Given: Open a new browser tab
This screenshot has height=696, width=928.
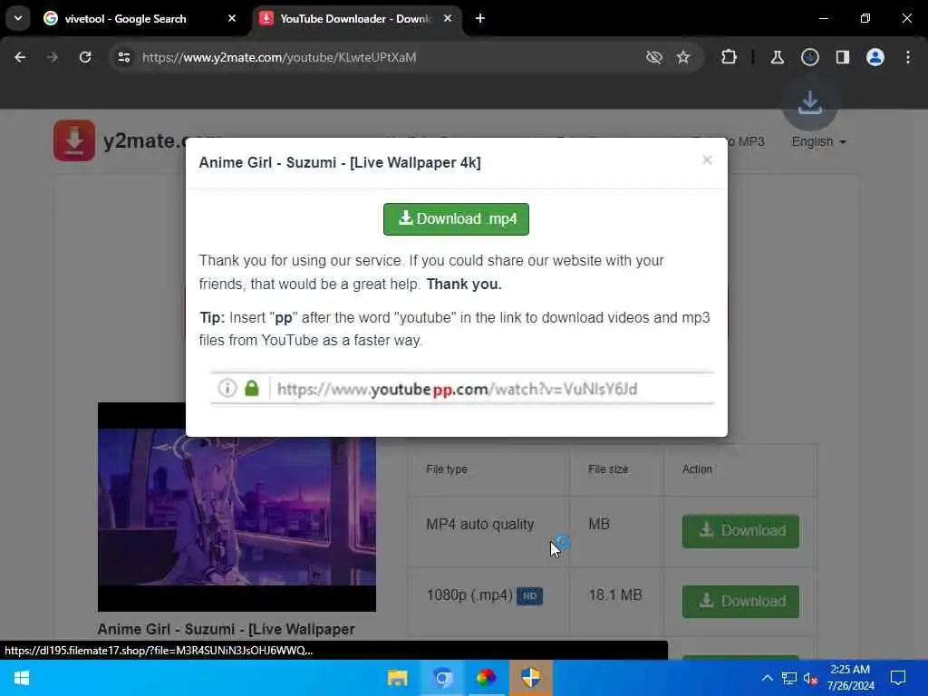Looking at the screenshot, I should [x=480, y=19].
